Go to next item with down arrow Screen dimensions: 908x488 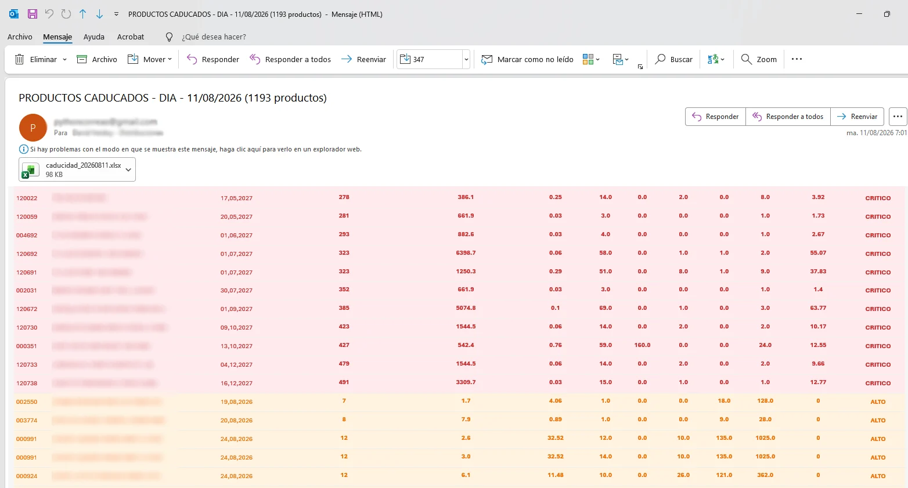click(99, 14)
